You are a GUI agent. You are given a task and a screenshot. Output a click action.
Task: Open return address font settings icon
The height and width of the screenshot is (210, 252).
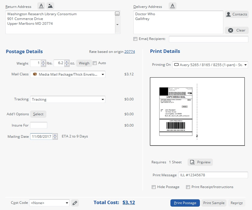[x=41, y=6]
